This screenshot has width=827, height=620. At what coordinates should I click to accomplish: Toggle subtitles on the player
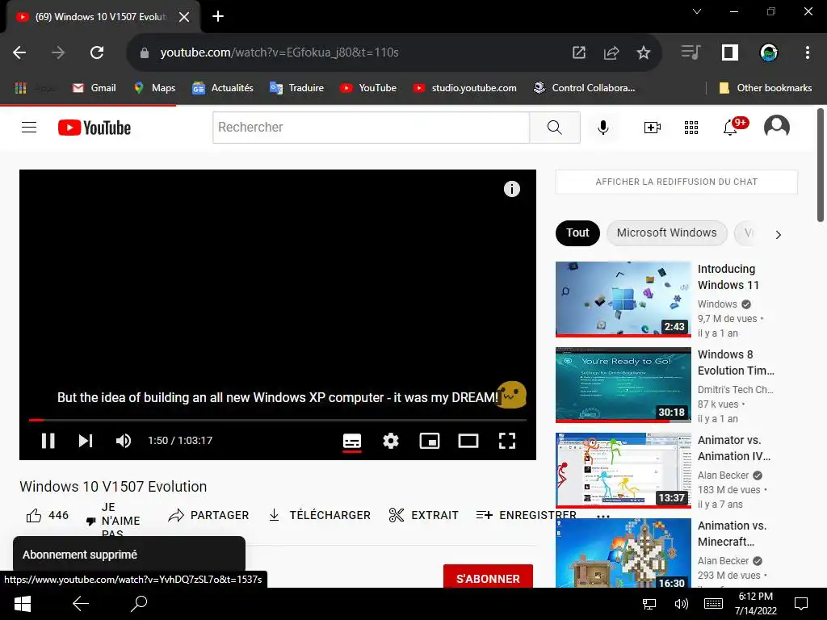(352, 441)
